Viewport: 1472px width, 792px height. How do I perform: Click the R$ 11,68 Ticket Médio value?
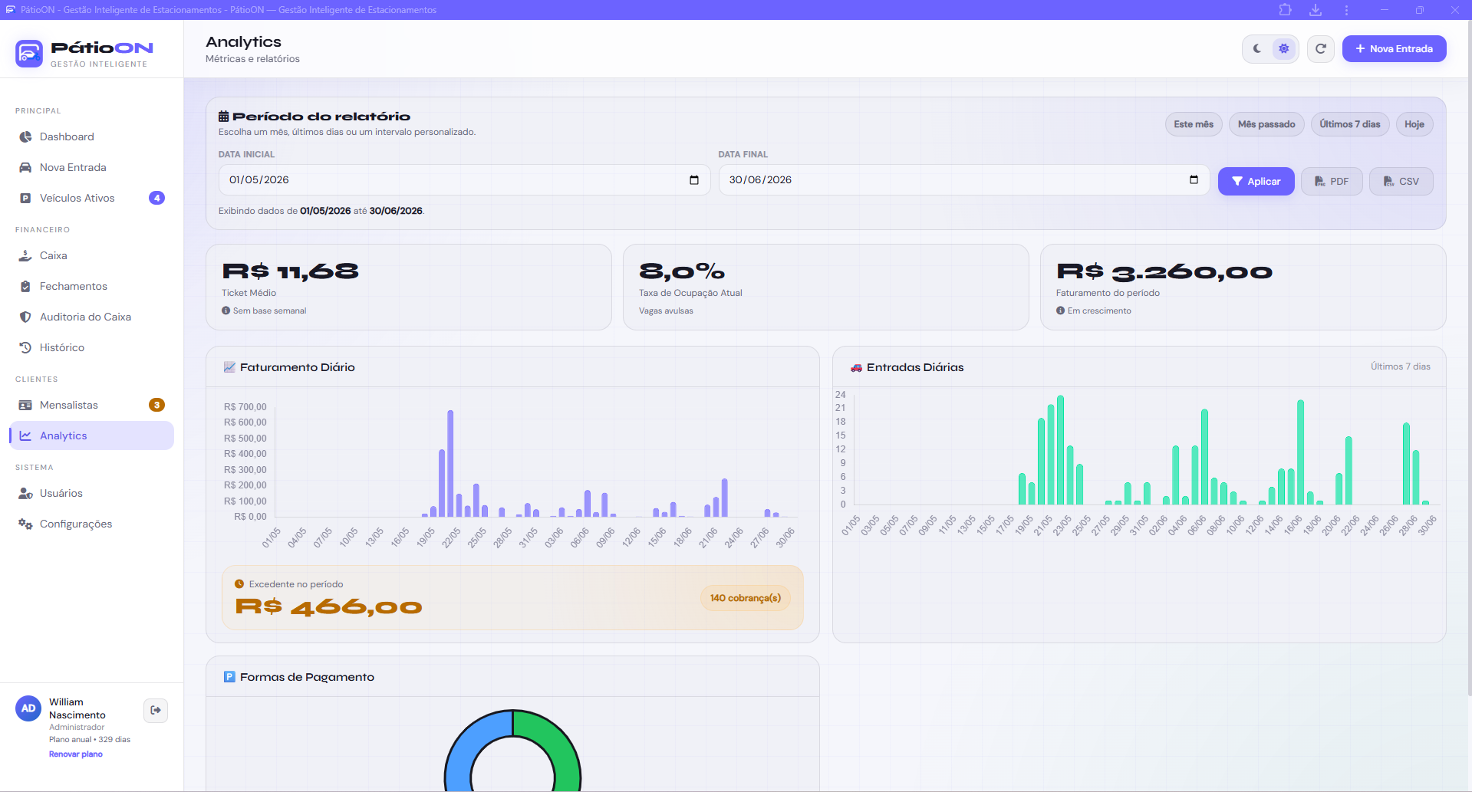point(291,271)
